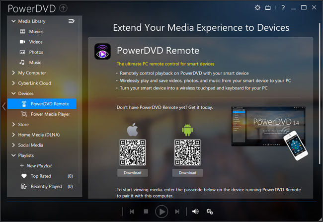Collapse the Media Library section
323x222 pixels.
coord(13,21)
